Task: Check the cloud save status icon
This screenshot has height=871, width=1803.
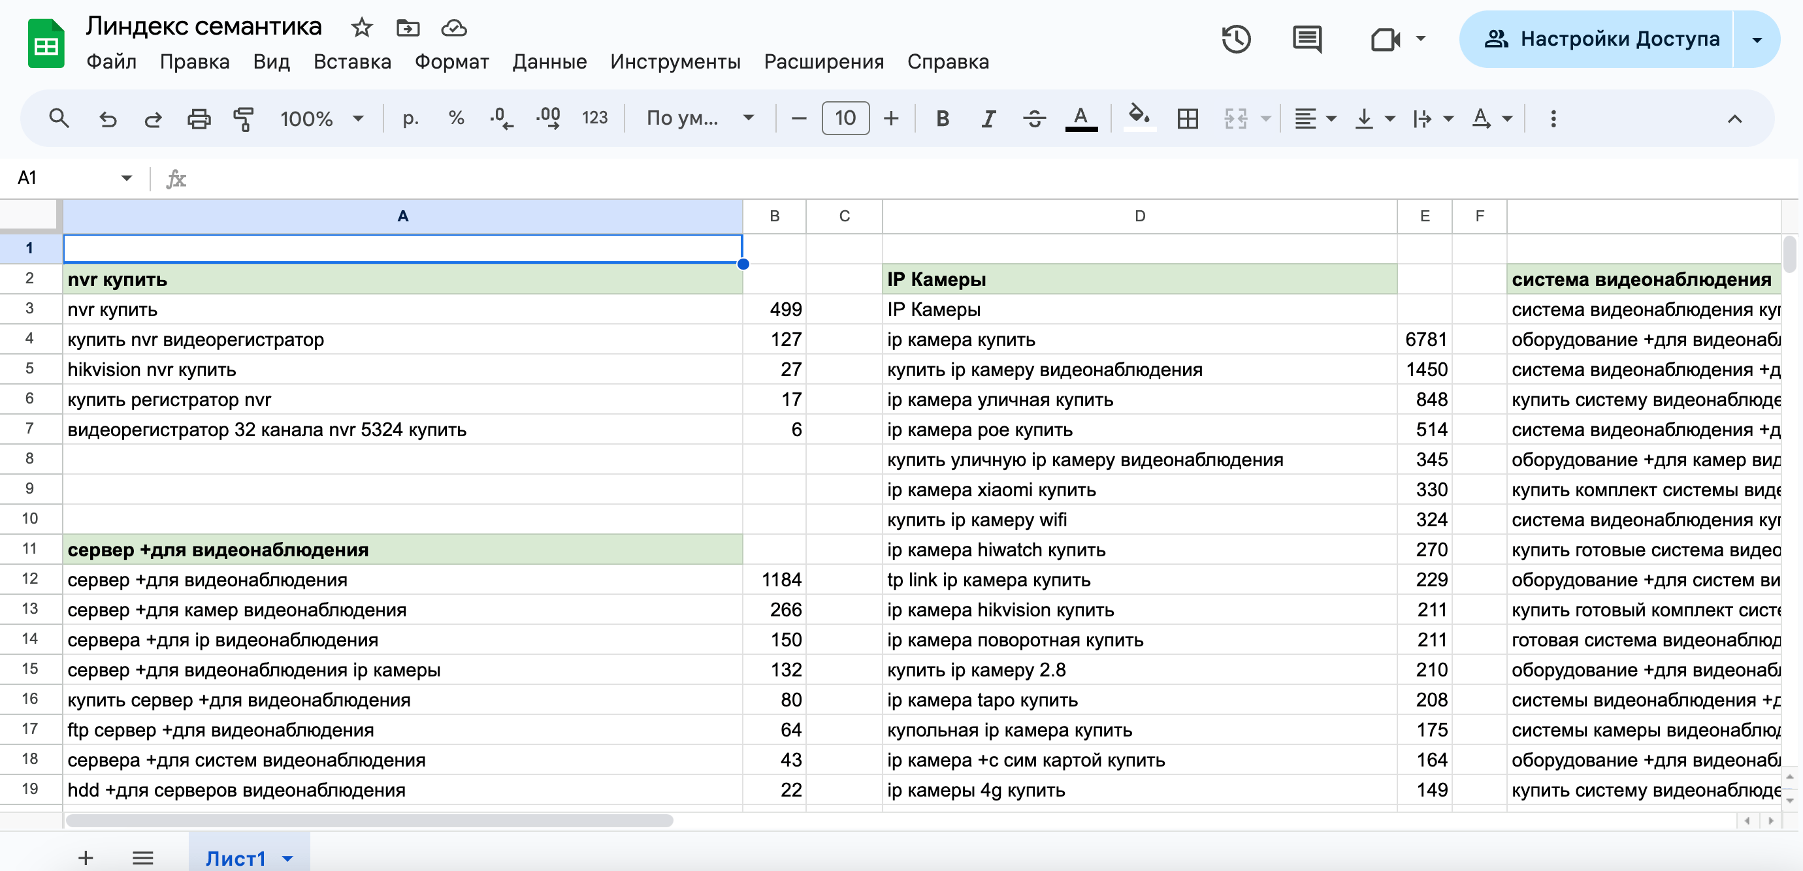Action: (453, 28)
